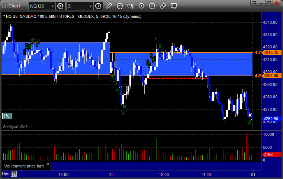Viewport: 283px width, 179px height.
Task: Click the Chart window title label
Action: (14, 6)
